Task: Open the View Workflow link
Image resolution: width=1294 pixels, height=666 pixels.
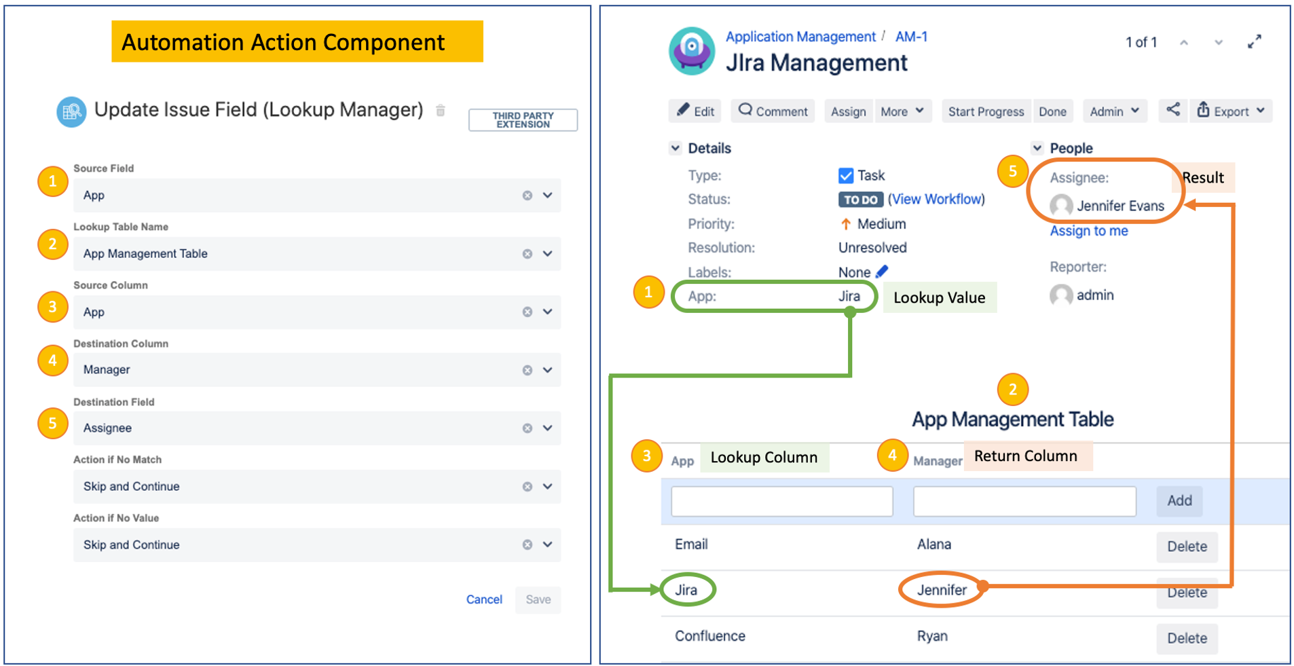Action: 938,199
